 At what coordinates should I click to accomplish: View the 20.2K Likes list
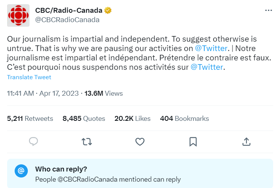[132, 119]
